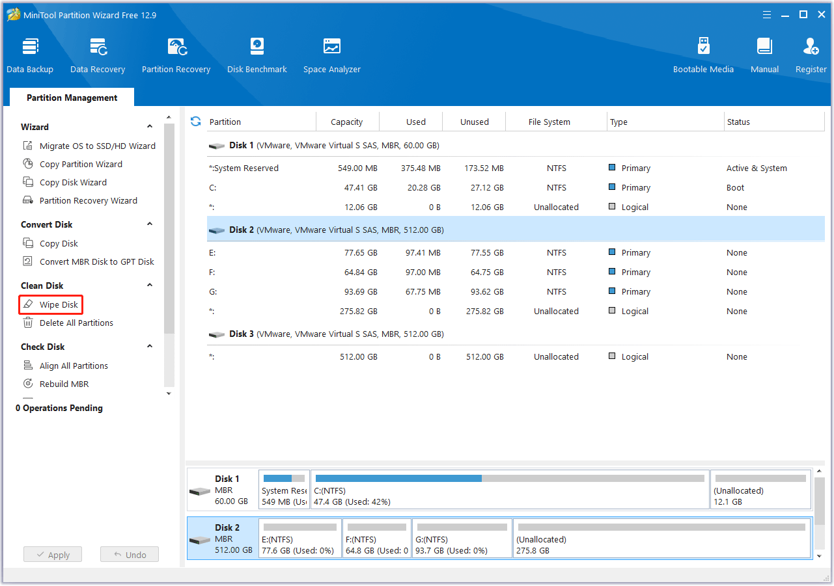Open the Data Backup tool
Viewport: 834px width, 586px height.
tap(30, 56)
